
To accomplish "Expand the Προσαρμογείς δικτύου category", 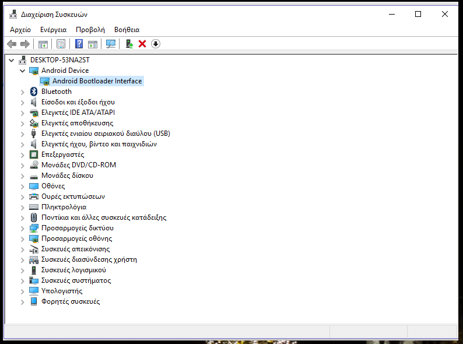I will [x=23, y=228].
